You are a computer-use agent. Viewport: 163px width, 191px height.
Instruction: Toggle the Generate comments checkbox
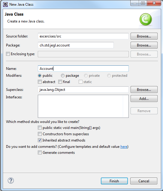40,153
